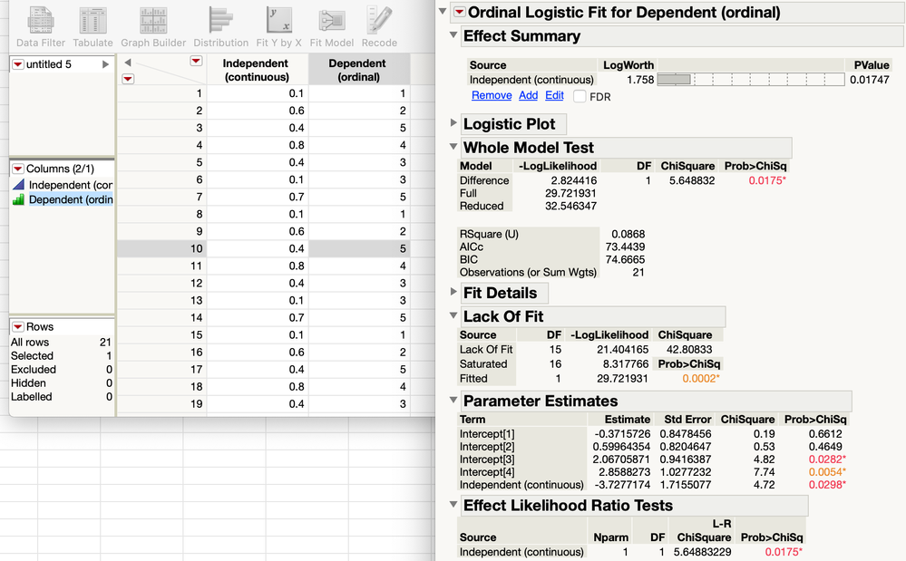This screenshot has height=561, width=906.
Task: Open the Tabulate tool
Action: coord(93,28)
